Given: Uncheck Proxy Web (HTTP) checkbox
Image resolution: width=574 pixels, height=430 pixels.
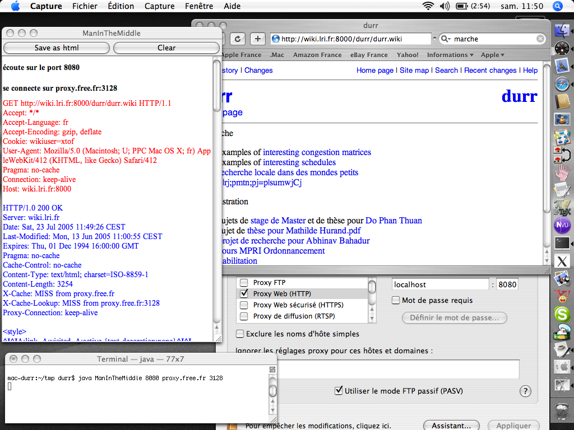Looking at the screenshot, I should 244,293.
